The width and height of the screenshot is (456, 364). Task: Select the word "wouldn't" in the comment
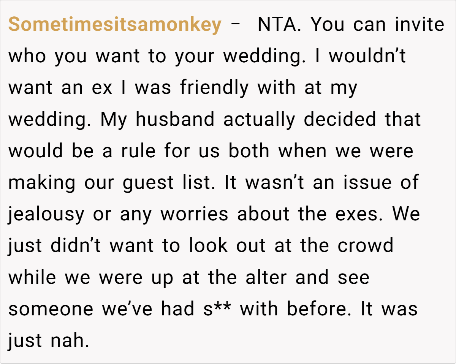pos(367,56)
